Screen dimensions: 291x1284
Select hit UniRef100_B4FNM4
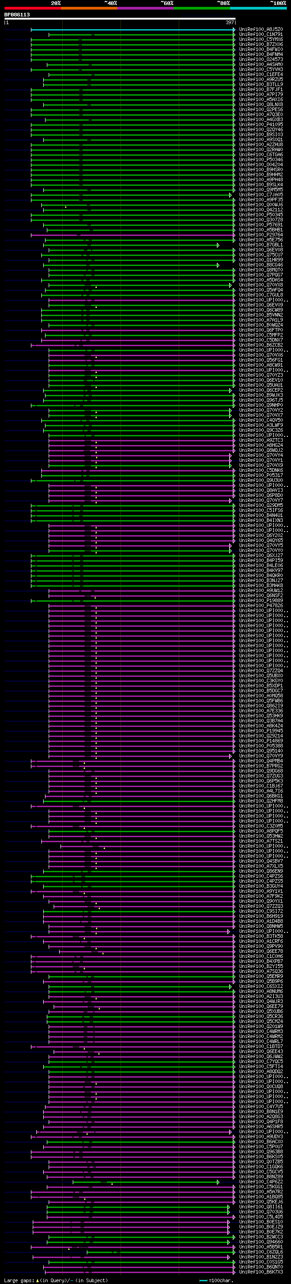coord(261,54)
